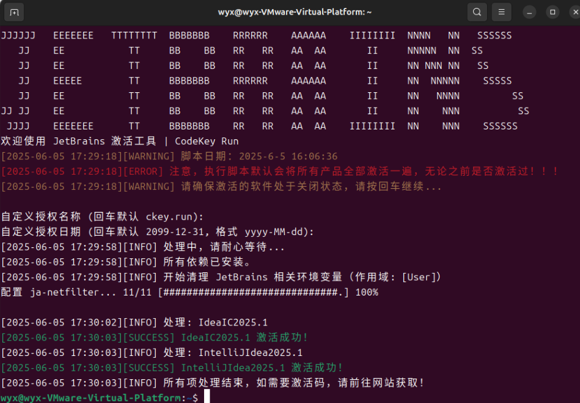Screen dimensions: 580x403
Task: Open the terminal hamburger menu
Action: [x=502, y=12]
